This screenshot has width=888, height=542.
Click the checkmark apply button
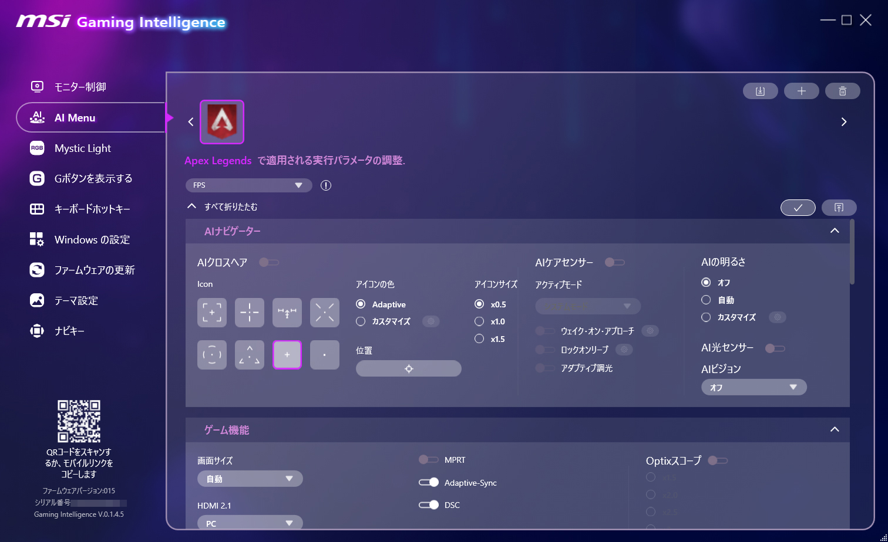[798, 208]
